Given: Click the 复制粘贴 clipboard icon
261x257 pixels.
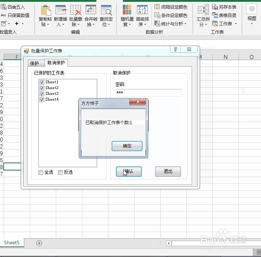Looking at the screenshot, I should coord(46,10).
